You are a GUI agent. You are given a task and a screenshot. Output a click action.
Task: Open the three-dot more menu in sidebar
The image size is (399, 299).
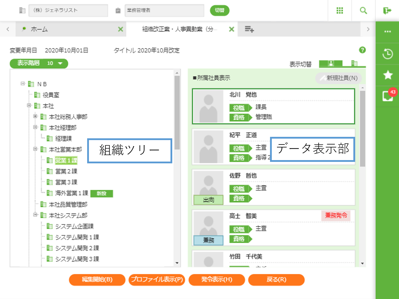click(388, 31)
